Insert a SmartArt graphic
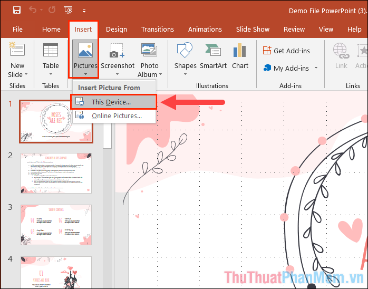This screenshot has height=289, width=368. point(213,56)
